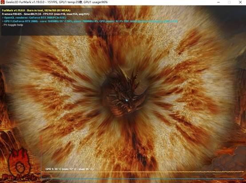Close the FurMark window
Image resolution: width=246 pixels, height=183 pixels.
tap(240, 2)
